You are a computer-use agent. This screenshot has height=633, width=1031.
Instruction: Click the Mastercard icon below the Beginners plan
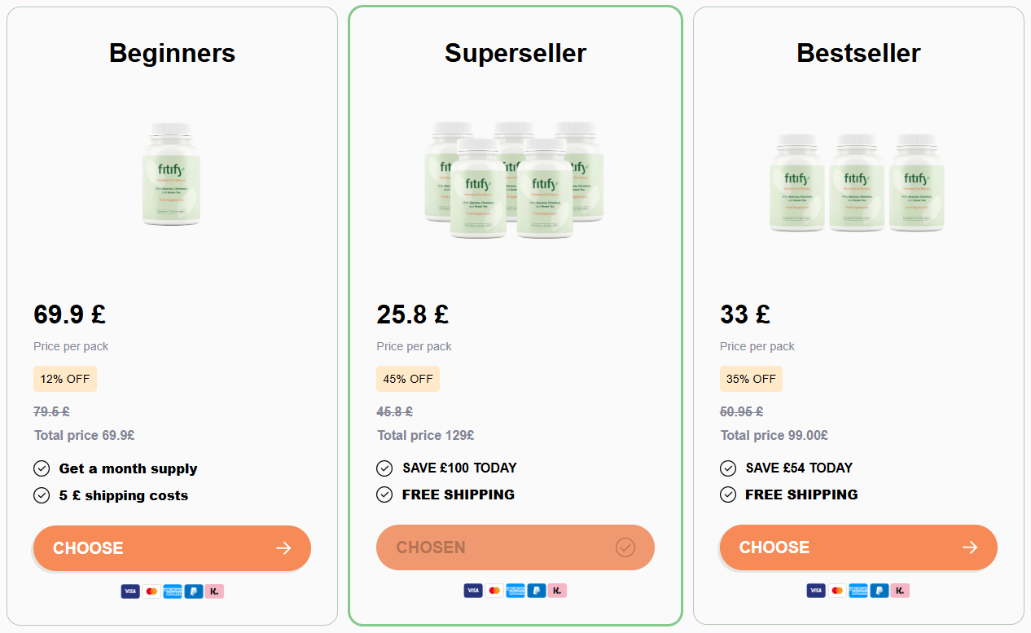click(x=151, y=591)
